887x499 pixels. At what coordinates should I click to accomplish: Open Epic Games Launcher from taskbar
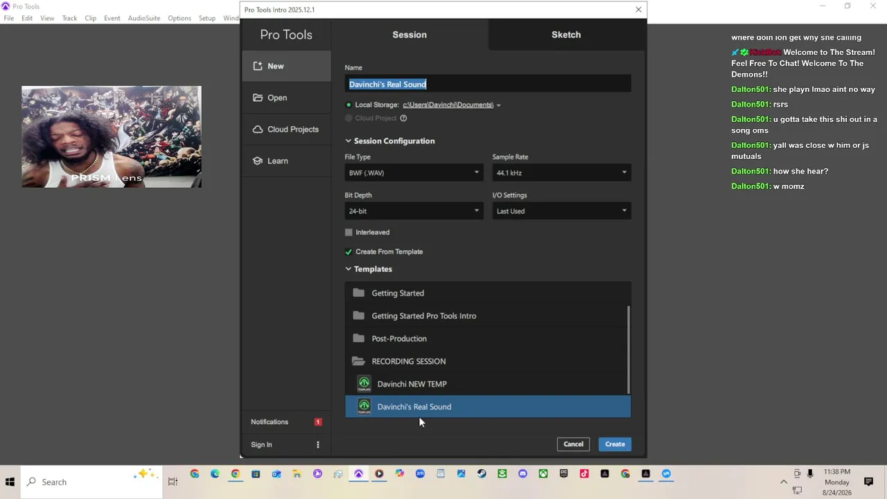563,474
